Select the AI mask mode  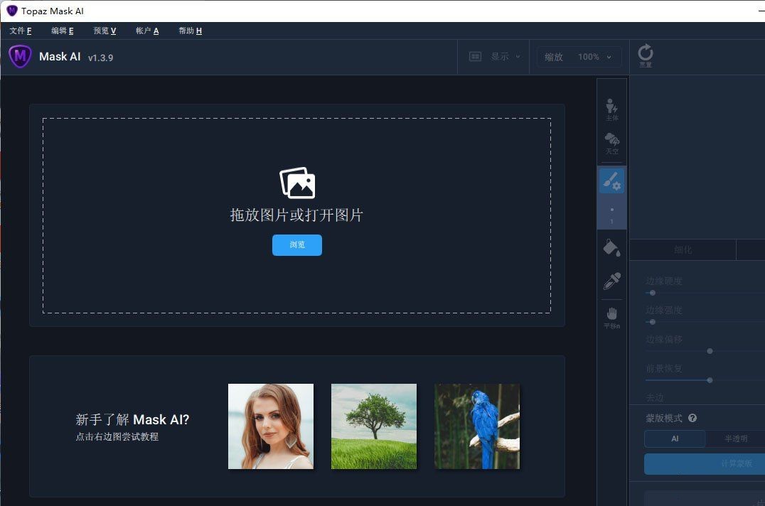coord(675,438)
